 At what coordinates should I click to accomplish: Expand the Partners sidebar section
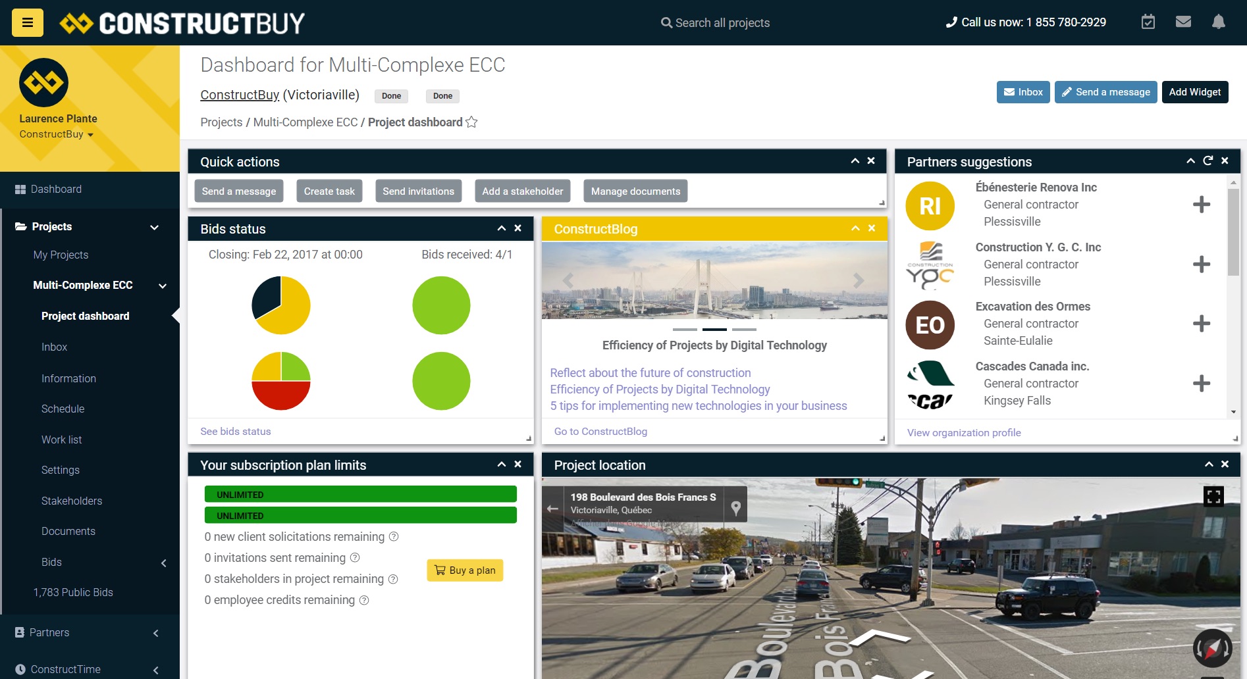156,634
